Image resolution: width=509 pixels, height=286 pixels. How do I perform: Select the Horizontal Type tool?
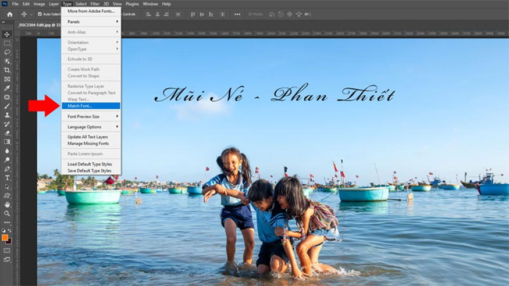click(x=8, y=177)
